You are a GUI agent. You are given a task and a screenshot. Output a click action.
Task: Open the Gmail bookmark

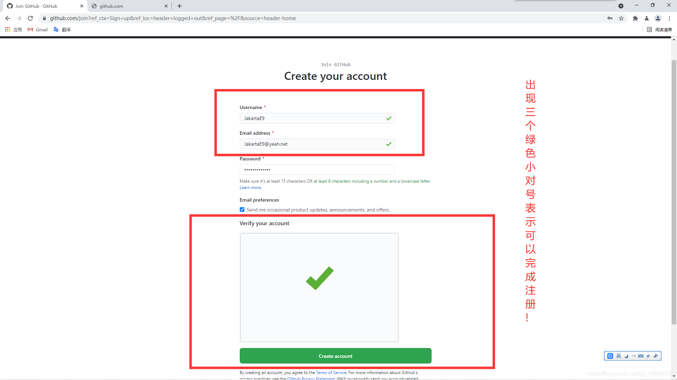(38, 30)
